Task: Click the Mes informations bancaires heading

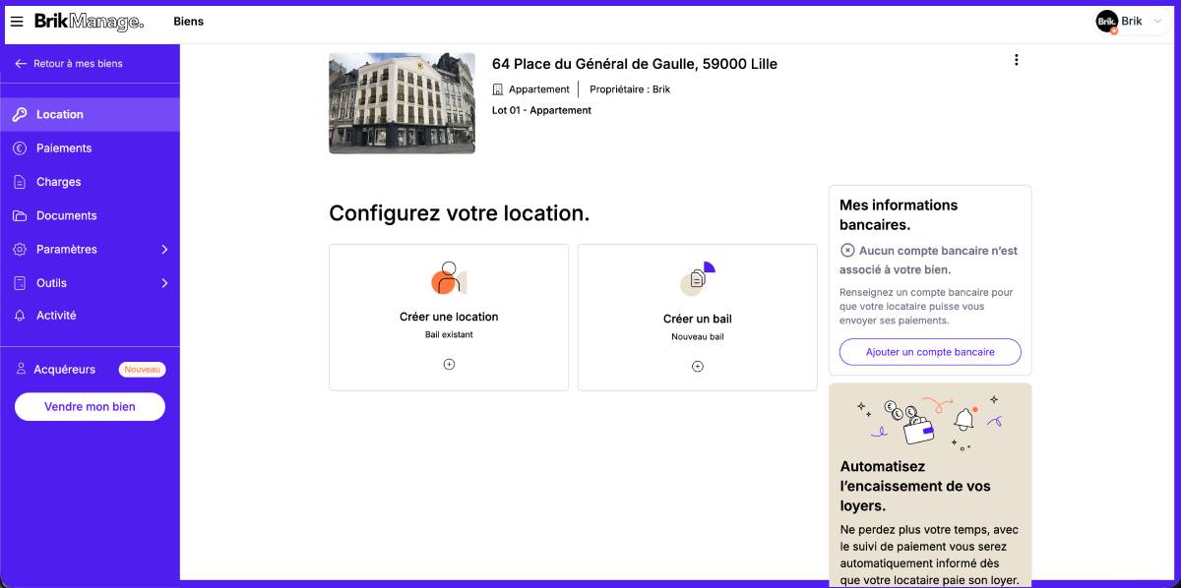Action: pyautogui.click(x=899, y=214)
